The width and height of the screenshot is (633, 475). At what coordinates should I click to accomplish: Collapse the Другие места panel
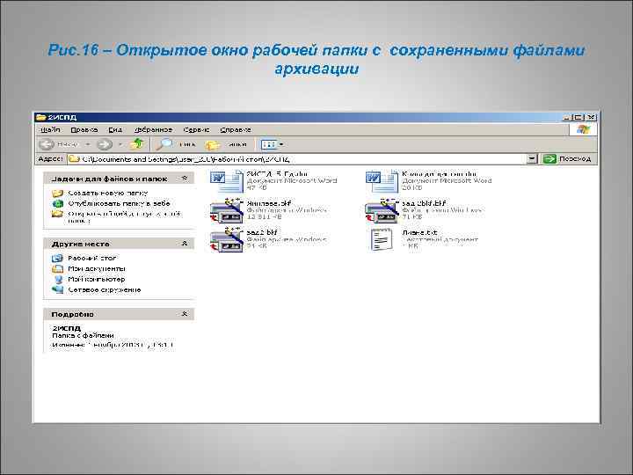click(185, 243)
